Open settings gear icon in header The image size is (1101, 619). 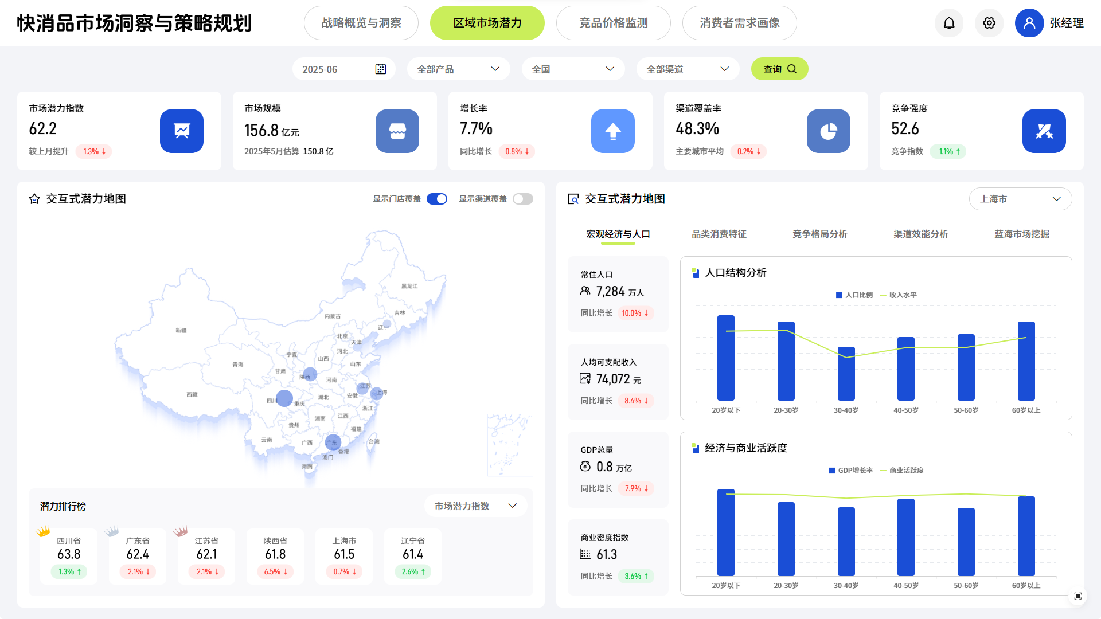click(989, 23)
